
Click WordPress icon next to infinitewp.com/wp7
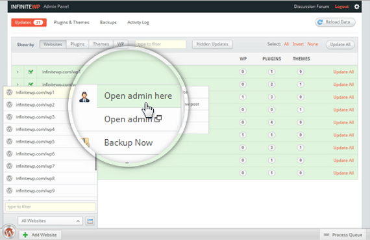[x=10, y=166]
